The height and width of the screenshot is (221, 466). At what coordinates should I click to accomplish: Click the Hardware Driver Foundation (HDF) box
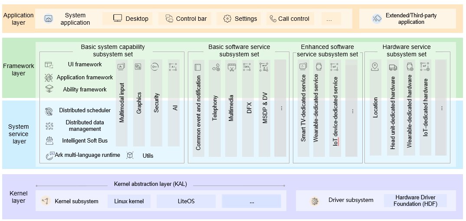[x=416, y=201]
